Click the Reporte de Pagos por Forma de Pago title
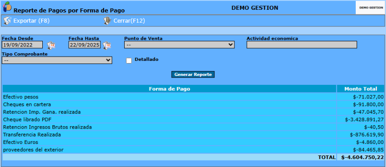386x167 pixels. [69, 11]
